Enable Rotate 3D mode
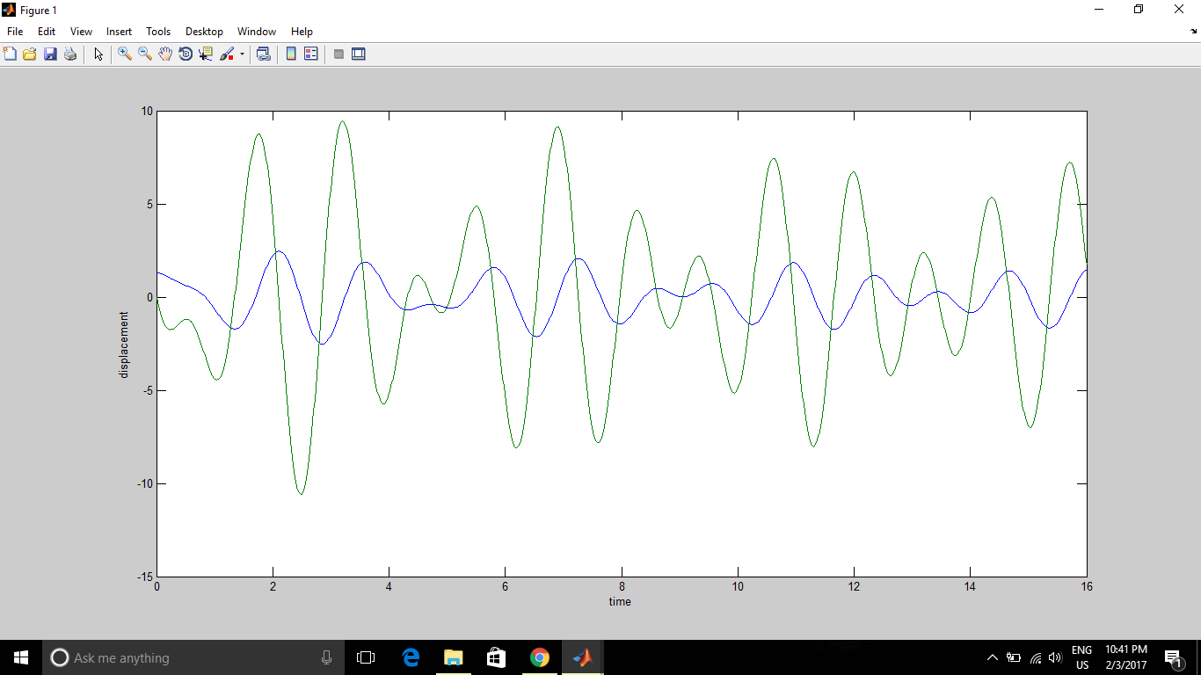Image resolution: width=1201 pixels, height=675 pixels. click(x=185, y=54)
